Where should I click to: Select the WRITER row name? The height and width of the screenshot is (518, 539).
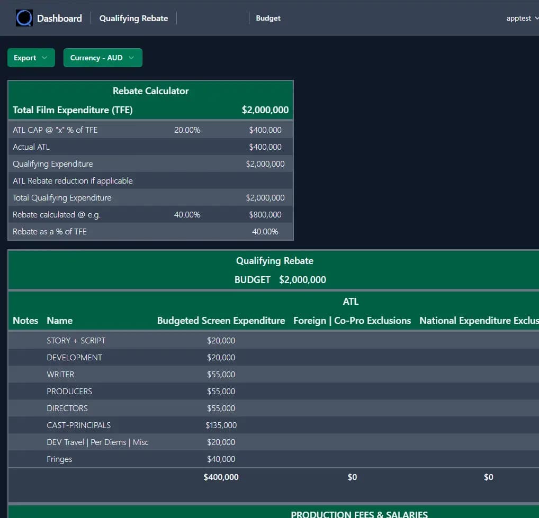click(60, 375)
